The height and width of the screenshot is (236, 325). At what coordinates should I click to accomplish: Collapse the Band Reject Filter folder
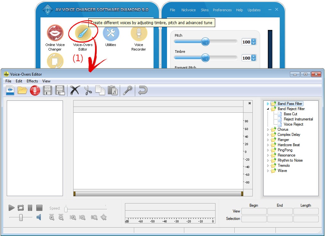point(268,109)
